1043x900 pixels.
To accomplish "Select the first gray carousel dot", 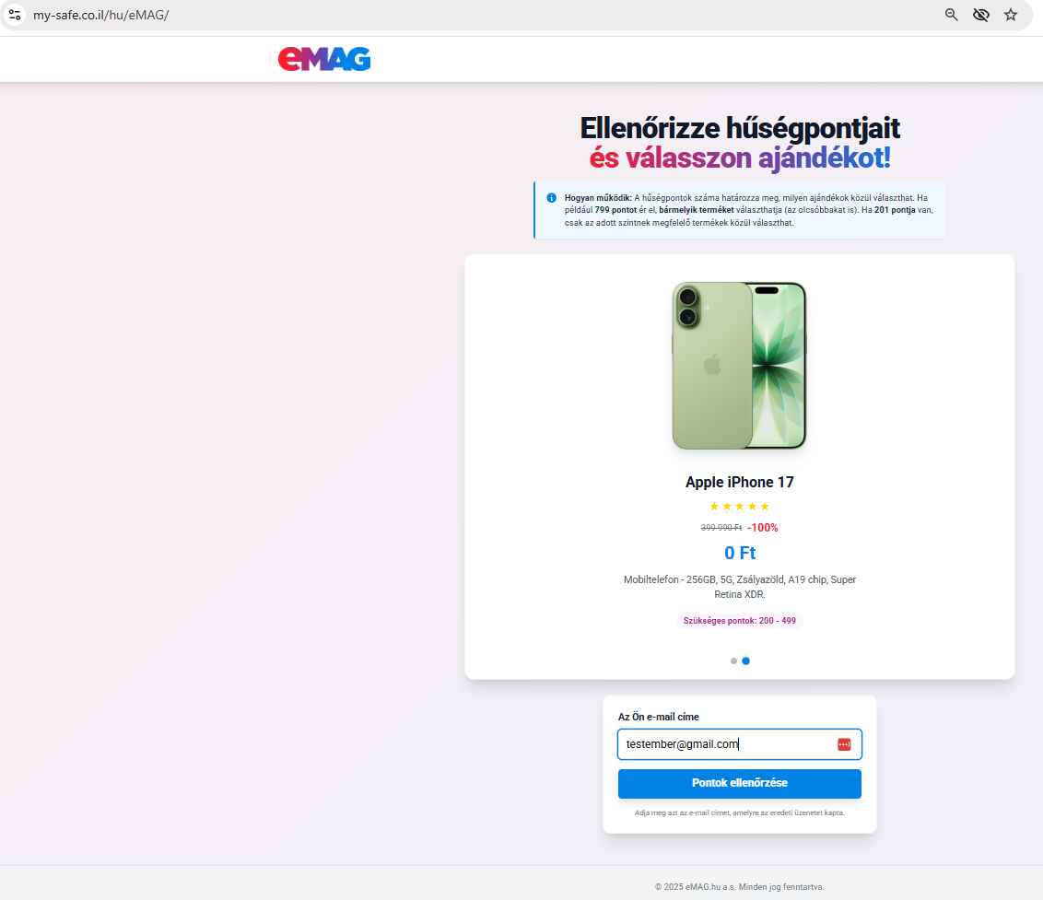I will 733,660.
